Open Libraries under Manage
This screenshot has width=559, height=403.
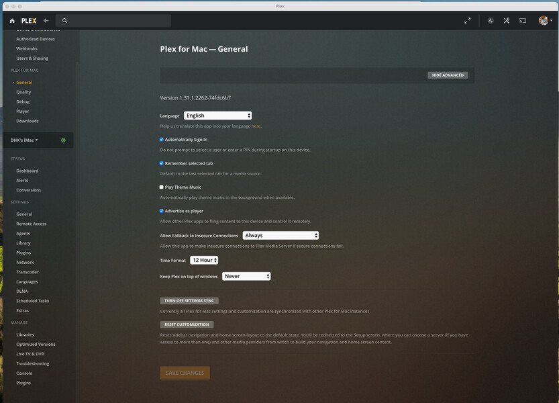(25, 334)
